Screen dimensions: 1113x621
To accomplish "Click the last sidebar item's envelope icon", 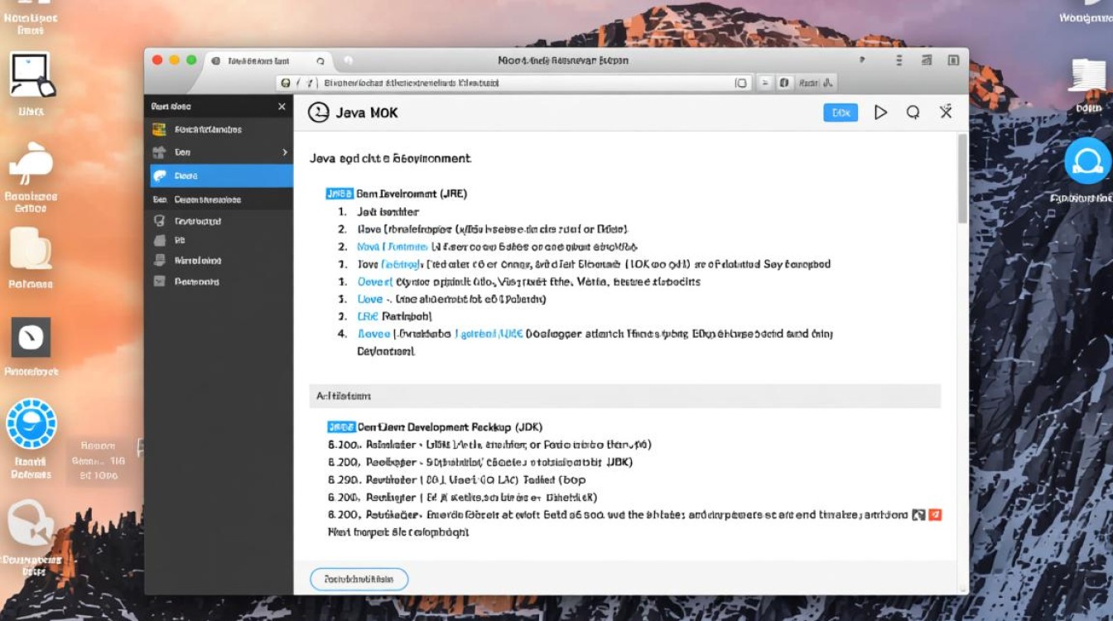I will click(x=160, y=282).
